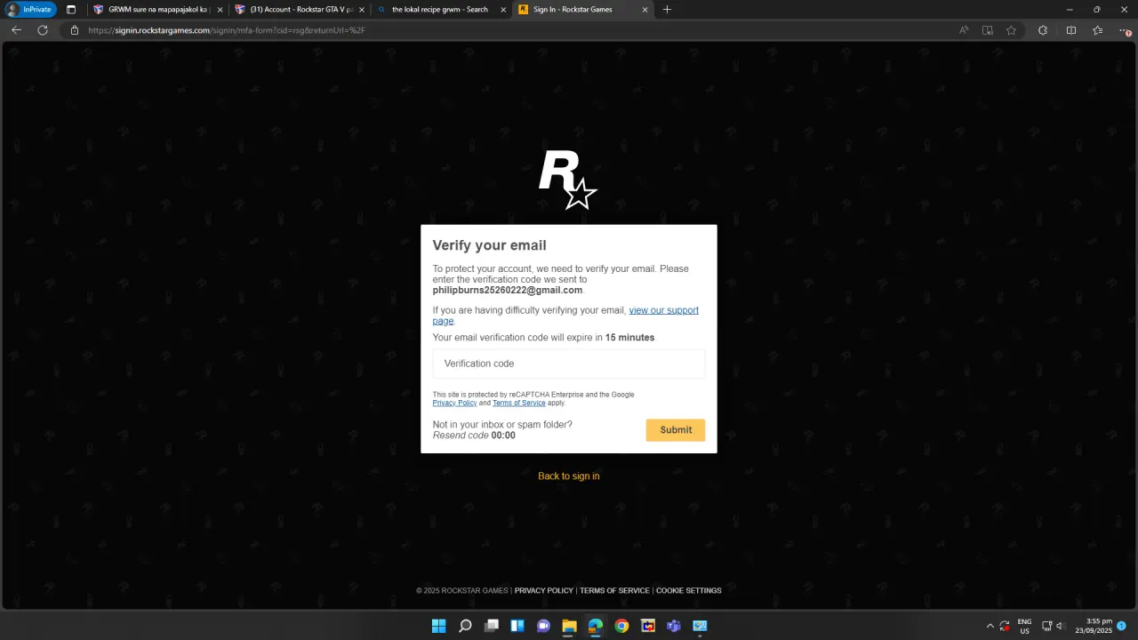
Task: Close the Sign In - Rockstar Games tab
Action: click(644, 10)
